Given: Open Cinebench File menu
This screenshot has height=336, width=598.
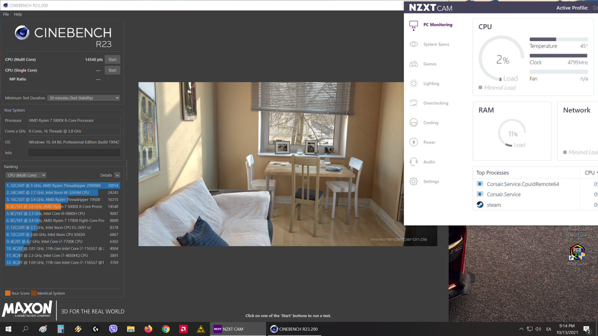Looking at the screenshot, I should pos(6,14).
